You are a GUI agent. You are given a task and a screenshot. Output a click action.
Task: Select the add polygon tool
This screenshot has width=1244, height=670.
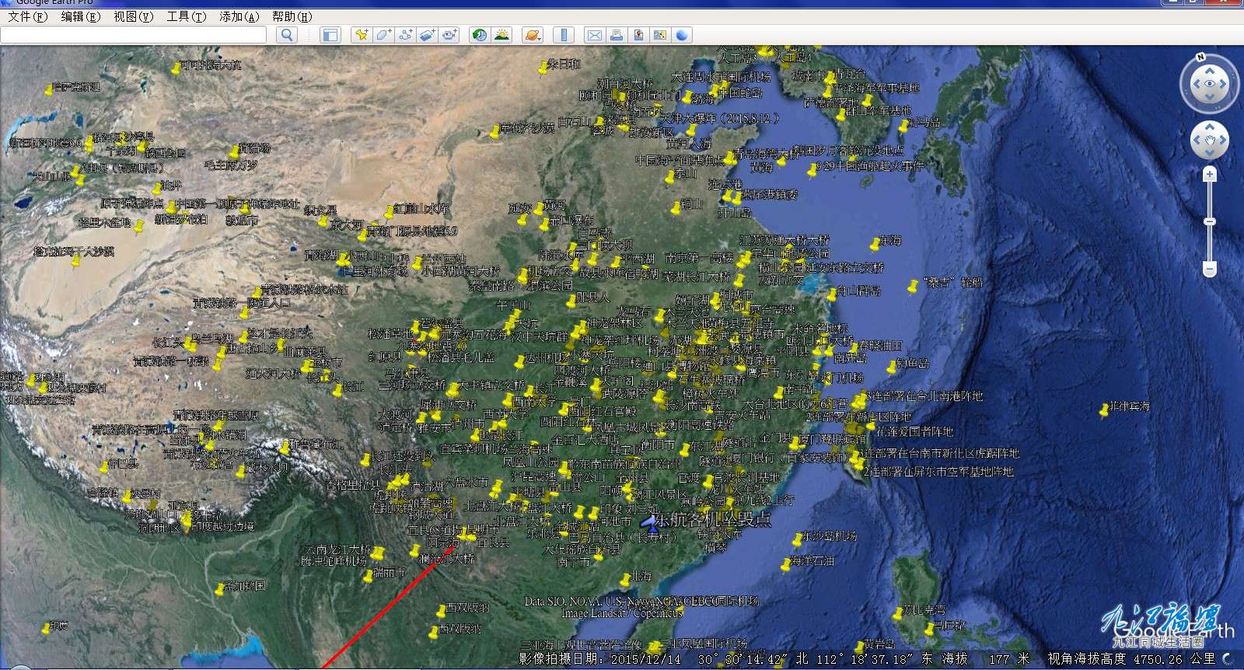coord(383,35)
